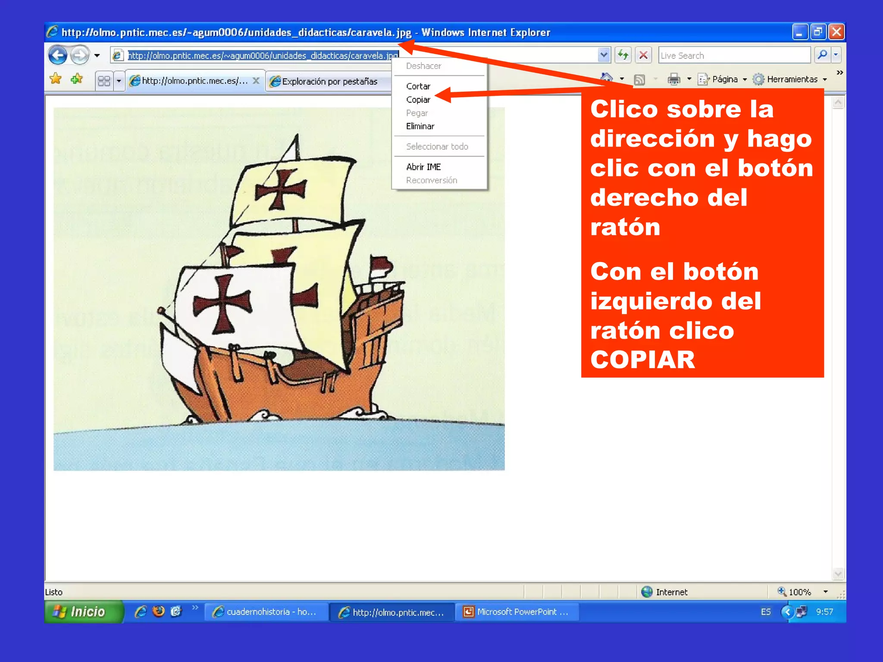The height and width of the screenshot is (662, 883).
Task: Click the Internet zone globe icon
Action: click(647, 592)
